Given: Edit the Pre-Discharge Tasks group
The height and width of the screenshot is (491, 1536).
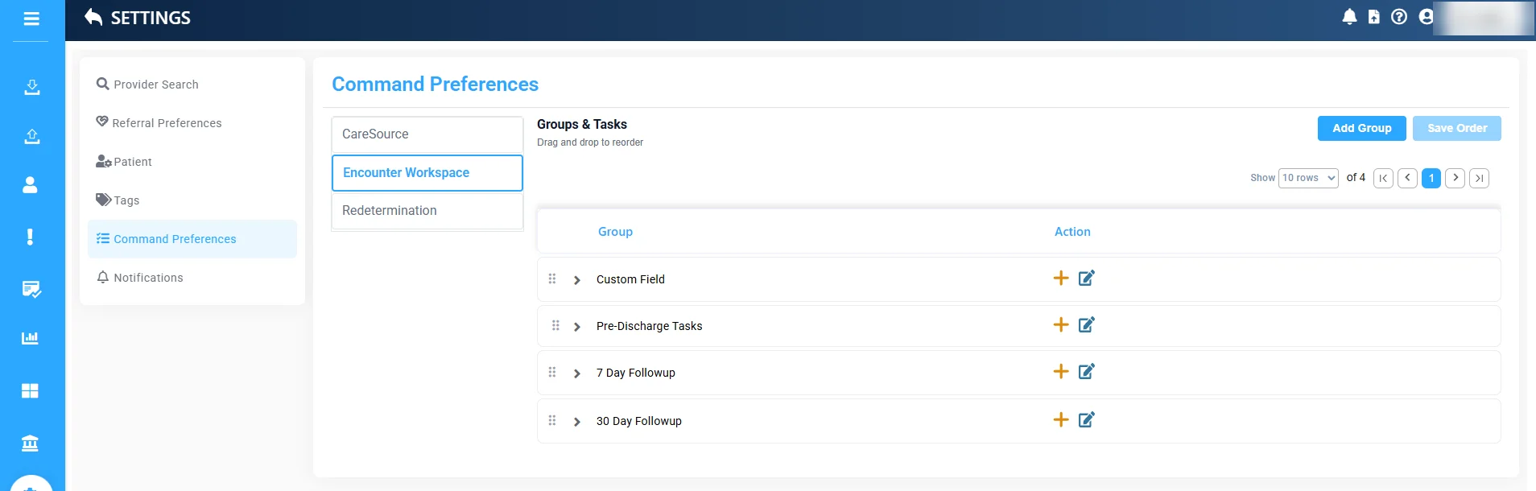Looking at the screenshot, I should (x=1087, y=324).
